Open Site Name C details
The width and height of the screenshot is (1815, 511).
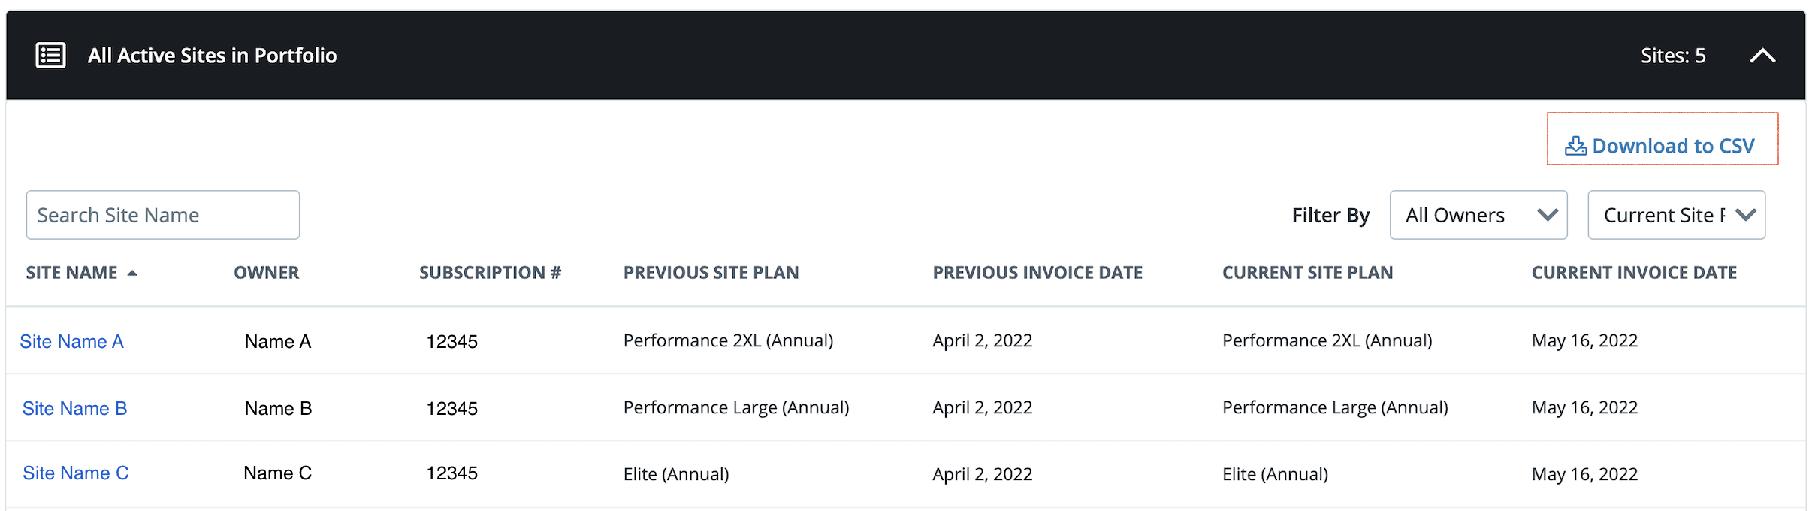[74, 473]
